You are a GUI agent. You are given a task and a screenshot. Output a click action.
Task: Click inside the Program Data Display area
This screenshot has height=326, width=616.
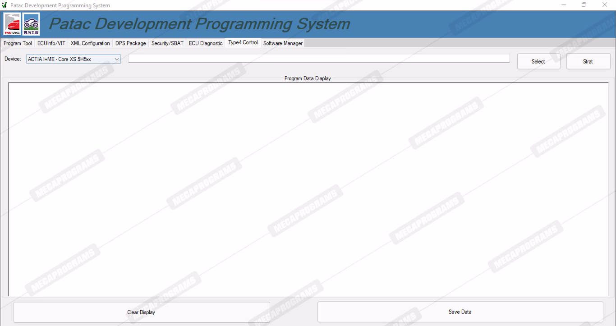pos(308,189)
